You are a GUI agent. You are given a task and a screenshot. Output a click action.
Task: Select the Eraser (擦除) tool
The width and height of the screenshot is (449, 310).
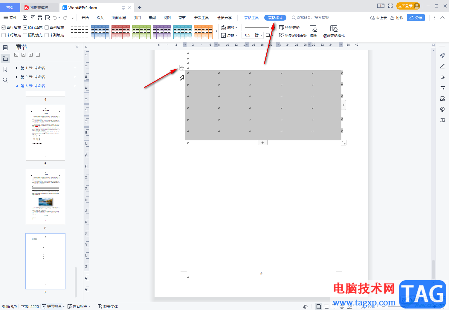pos(313,31)
